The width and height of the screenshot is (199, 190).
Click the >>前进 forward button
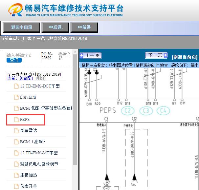(x=84, y=27)
